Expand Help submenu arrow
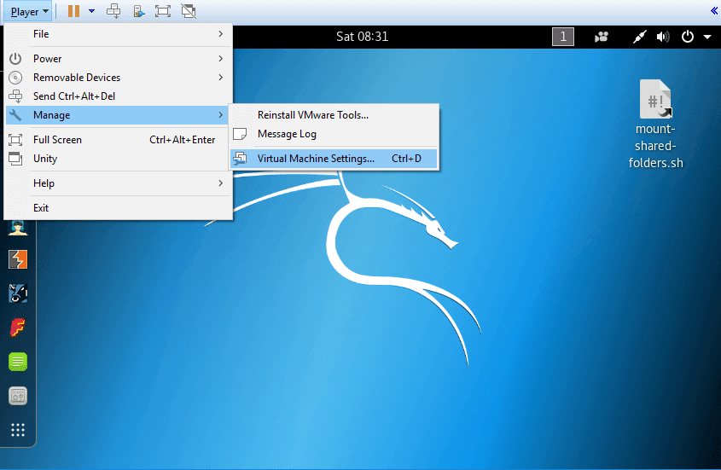This screenshot has width=721, height=470. [x=221, y=183]
